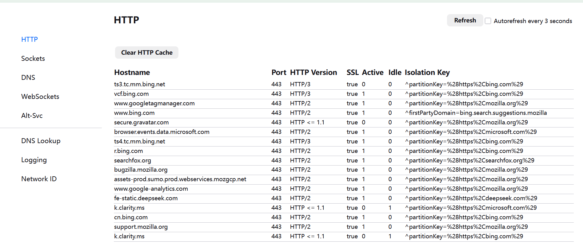The height and width of the screenshot is (246, 583).
Task: Click the SSL column header
Action: (353, 72)
